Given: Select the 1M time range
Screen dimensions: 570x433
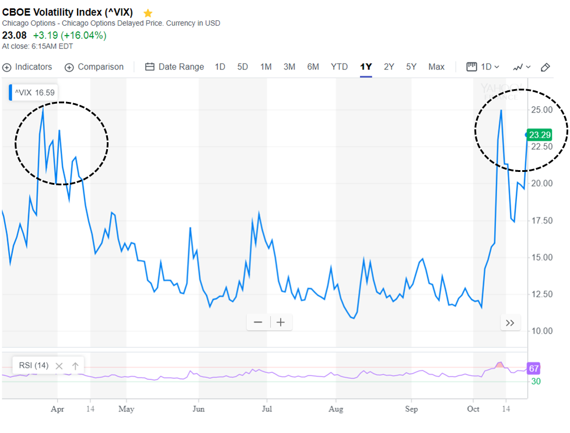Looking at the screenshot, I should coord(265,66).
